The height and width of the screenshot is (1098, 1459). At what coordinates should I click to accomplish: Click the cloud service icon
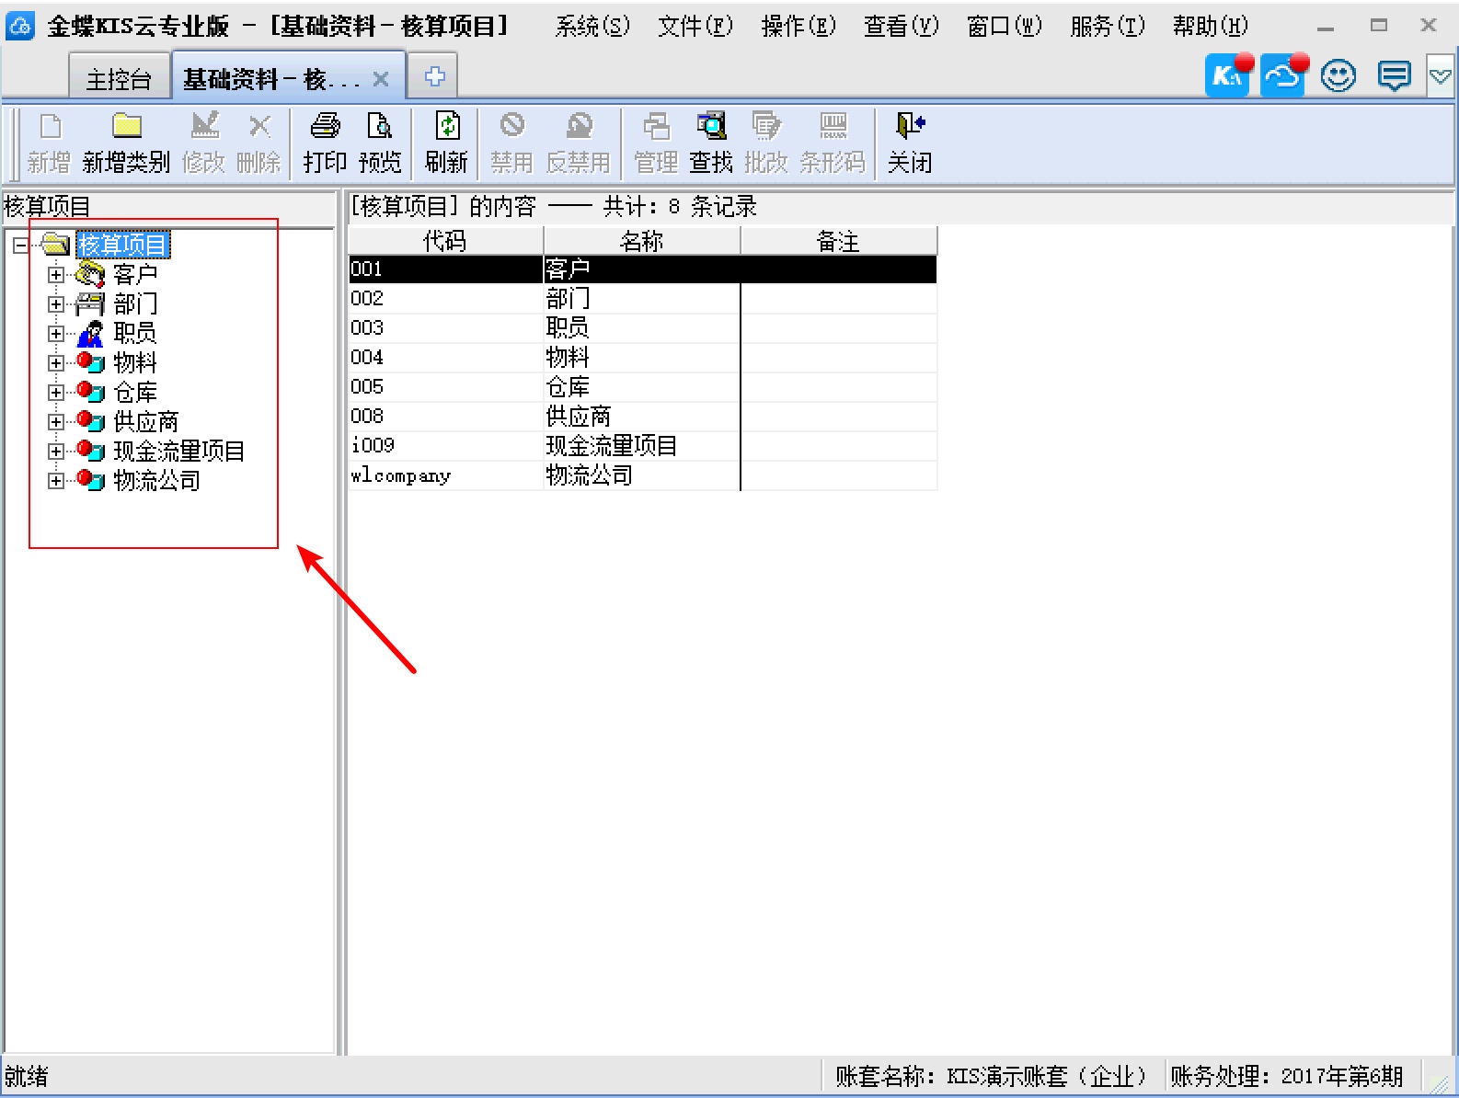click(x=1283, y=75)
